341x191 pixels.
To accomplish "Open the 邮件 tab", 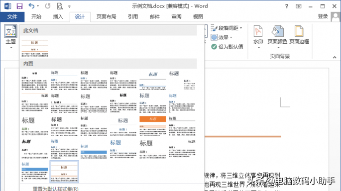I will coord(155,16).
